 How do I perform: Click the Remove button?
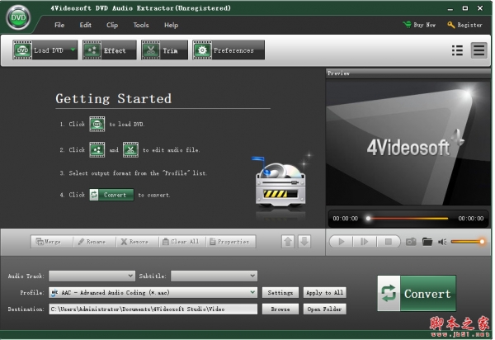(137, 242)
